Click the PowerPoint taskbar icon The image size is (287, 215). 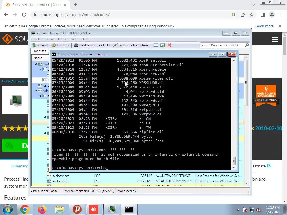click(x=77, y=209)
